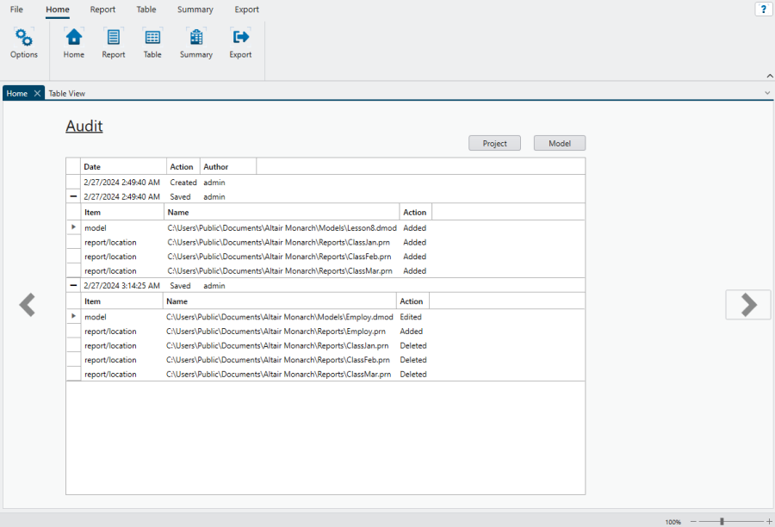Collapse the 3:14:25 AM Saved audit entry
Screen dimensions: 775x527
[x=73, y=286]
